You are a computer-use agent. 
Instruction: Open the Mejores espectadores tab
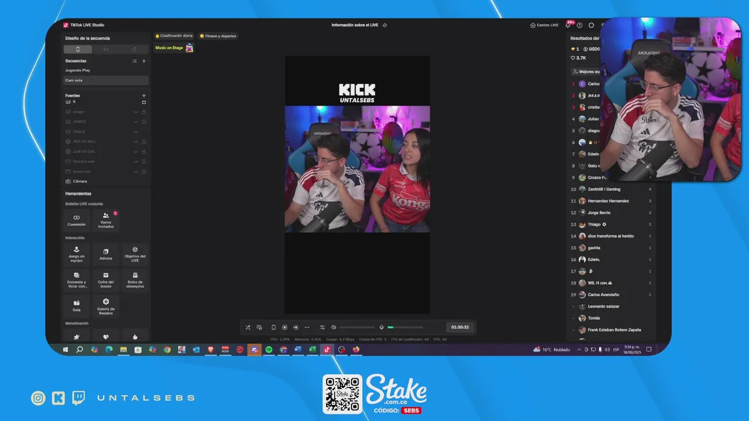(587, 72)
